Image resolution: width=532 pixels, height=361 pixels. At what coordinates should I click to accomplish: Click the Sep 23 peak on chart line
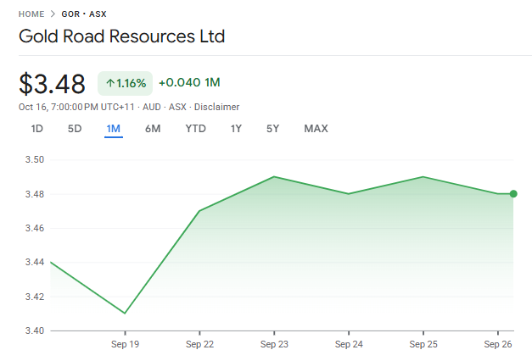coord(273,177)
